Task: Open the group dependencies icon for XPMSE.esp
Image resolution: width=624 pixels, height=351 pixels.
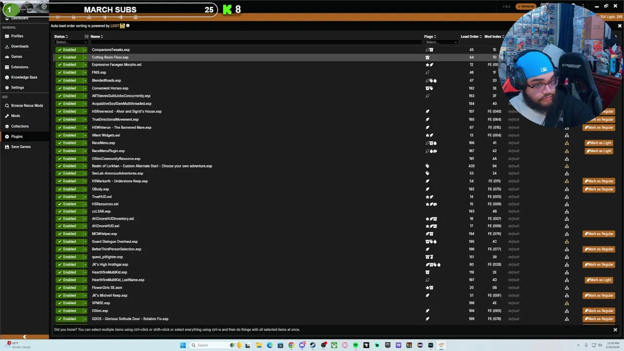Action: pyautogui.click(x=566, y=303)
